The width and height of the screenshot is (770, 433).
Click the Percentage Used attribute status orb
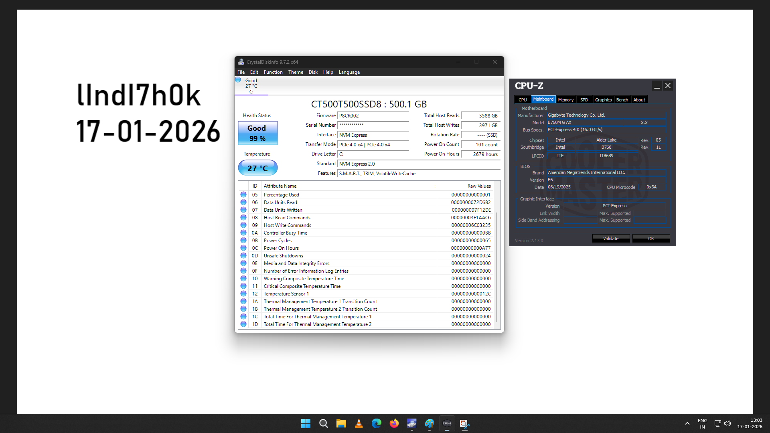(243, 195)
